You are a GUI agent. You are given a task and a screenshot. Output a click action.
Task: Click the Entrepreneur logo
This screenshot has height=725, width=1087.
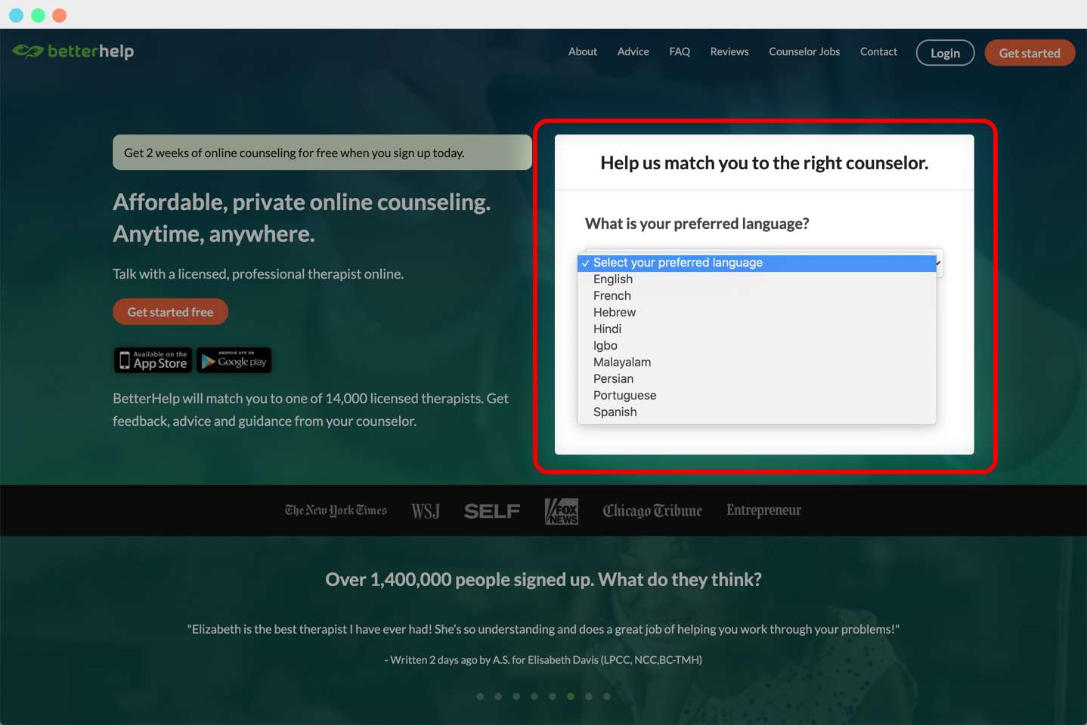coord(763,510)
